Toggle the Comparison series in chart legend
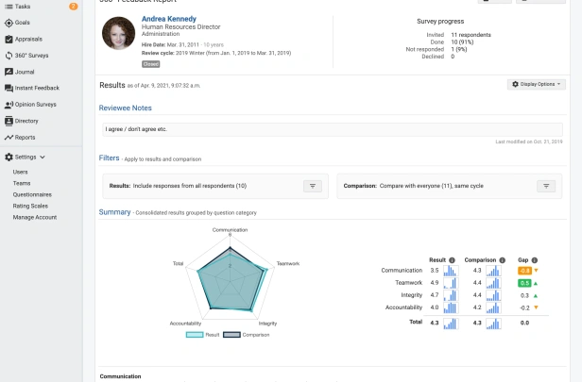This screenshot has width=582, height=382. pos(247,335)
